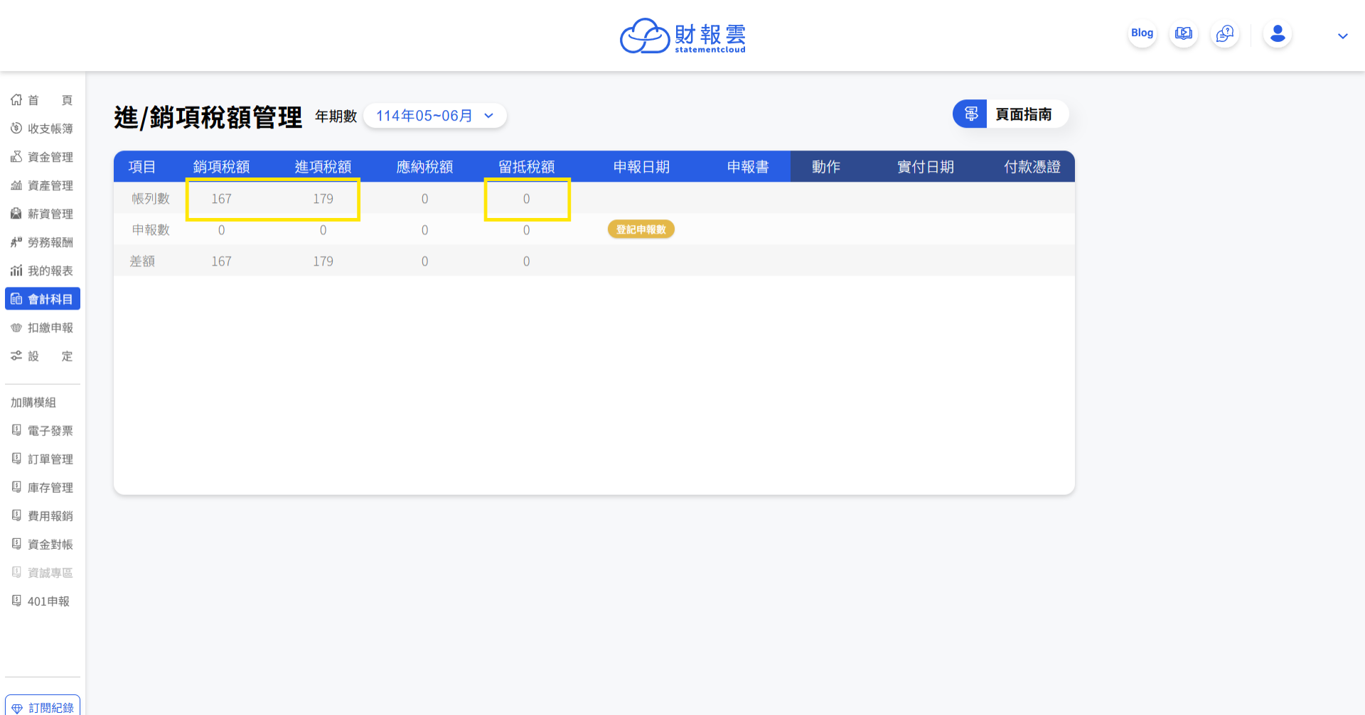The height and width of the screenshot is (715, 1365).
Task: Open 401申報 module entry
Action: click(43, 601)
